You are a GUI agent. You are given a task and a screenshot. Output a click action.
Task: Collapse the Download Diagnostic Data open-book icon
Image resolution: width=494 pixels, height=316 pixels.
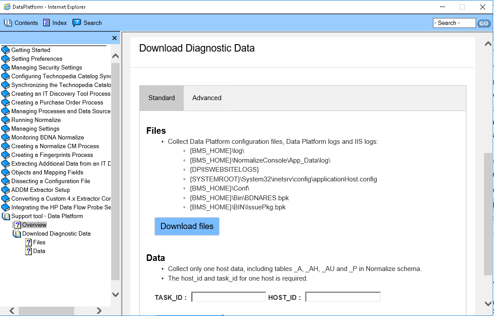pos(17,233)
